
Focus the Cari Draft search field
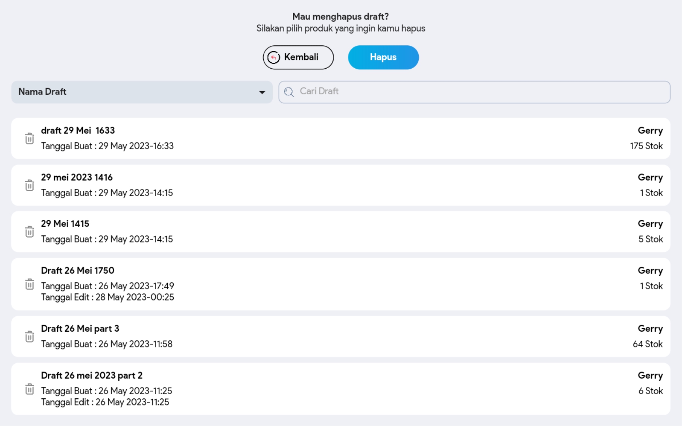474,92
